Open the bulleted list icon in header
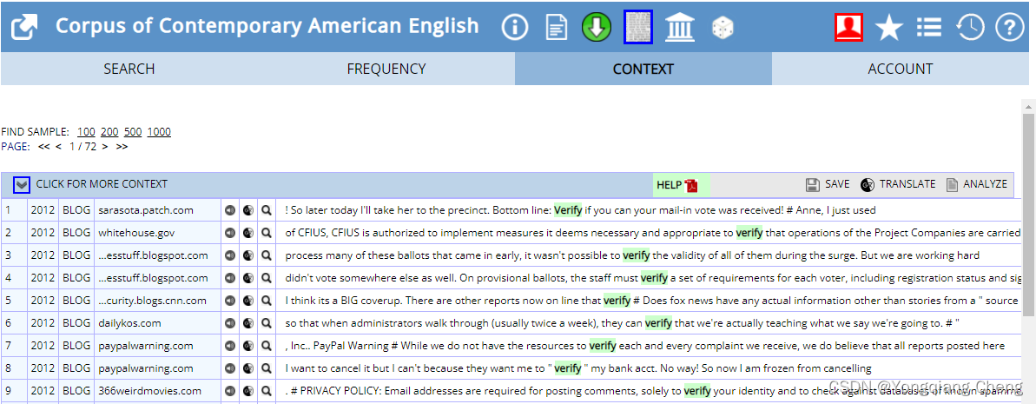This screenshot has width=1036, height=404. [929, 28]
